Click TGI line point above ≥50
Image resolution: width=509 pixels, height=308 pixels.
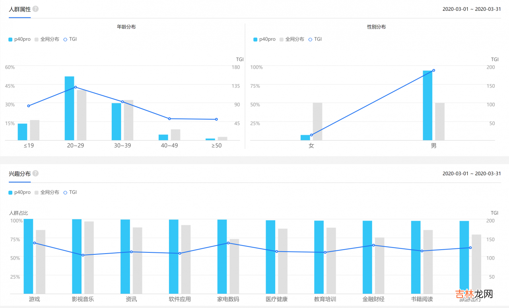216,119
